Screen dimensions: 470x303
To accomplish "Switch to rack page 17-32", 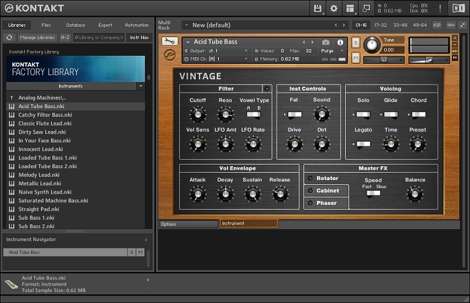I will (x=381, y=26).
